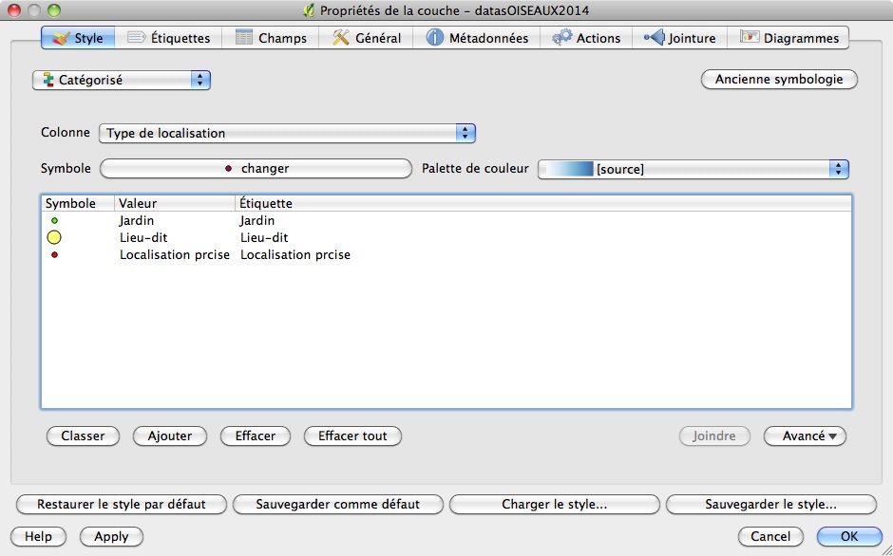The width and height of the screenshot is (893, 556).
Task: Open the Avancé dropdown button
Action: [805, 436]
